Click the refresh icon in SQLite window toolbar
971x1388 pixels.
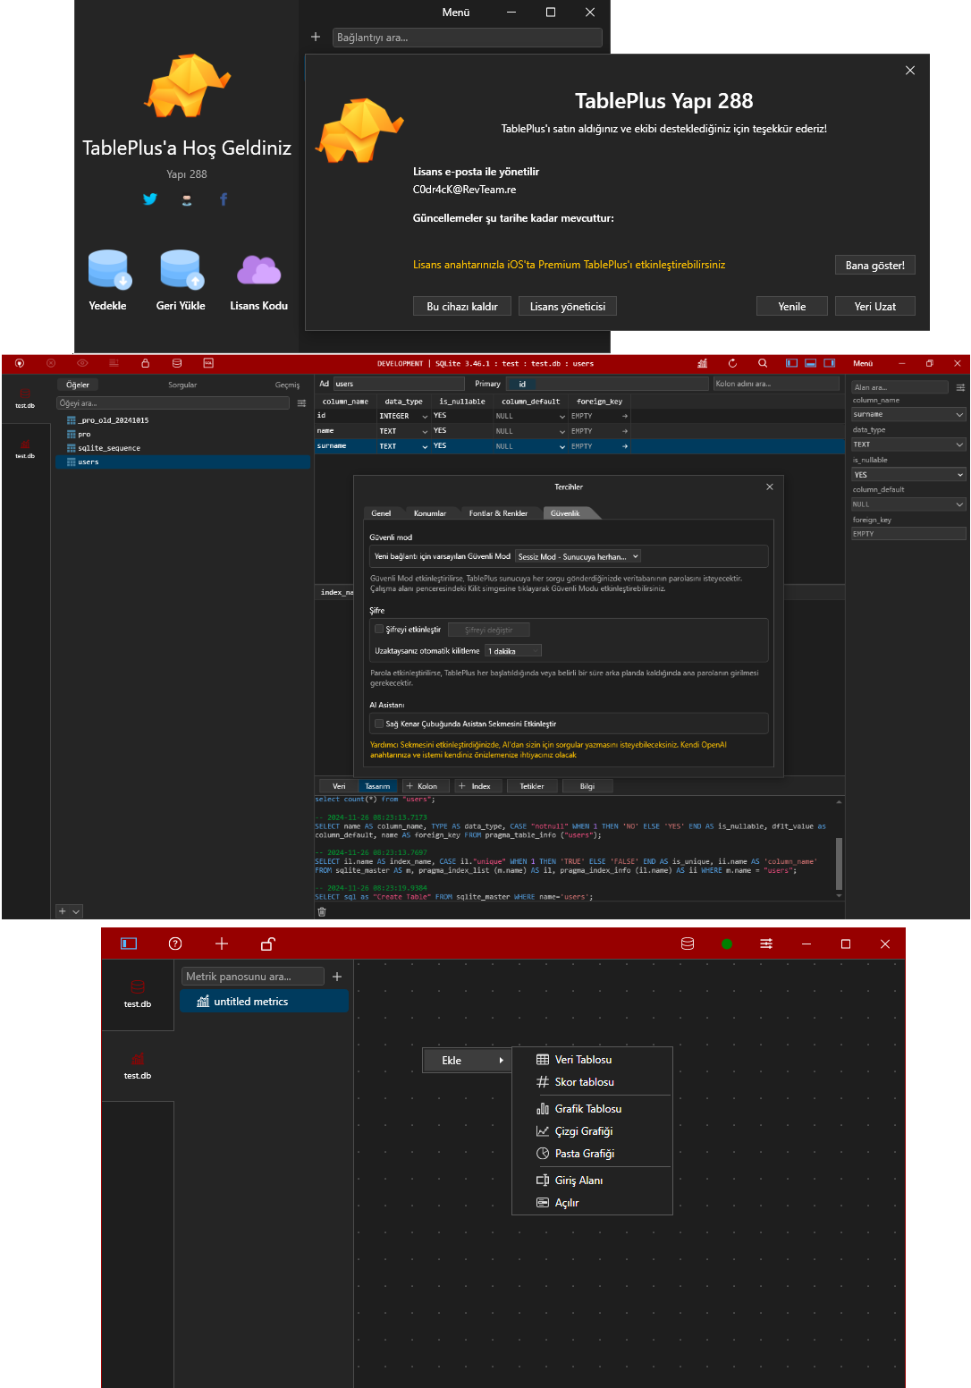[732, 363]
